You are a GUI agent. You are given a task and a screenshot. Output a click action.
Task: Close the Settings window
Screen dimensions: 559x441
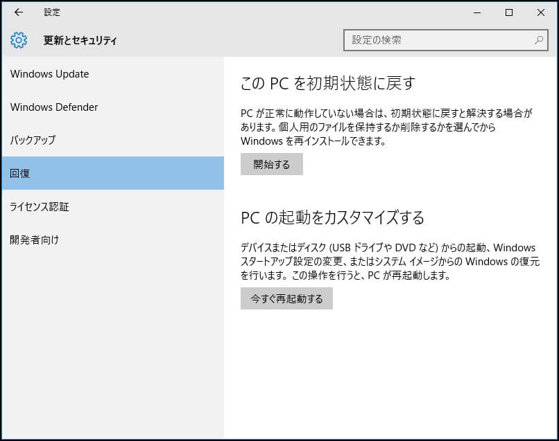pos(542,12)
